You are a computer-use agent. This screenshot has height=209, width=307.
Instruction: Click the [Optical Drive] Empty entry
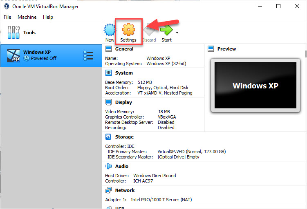[178, 157]
